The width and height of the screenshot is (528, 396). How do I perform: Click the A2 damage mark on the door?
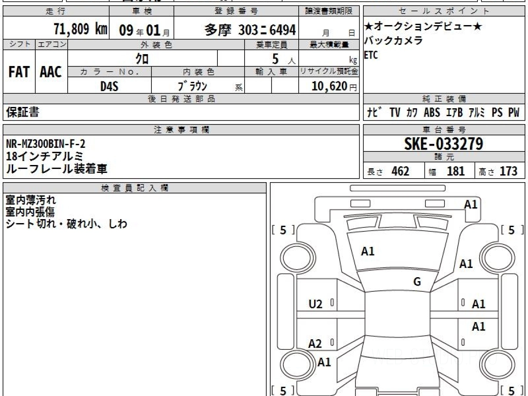(x=315, y=344)
